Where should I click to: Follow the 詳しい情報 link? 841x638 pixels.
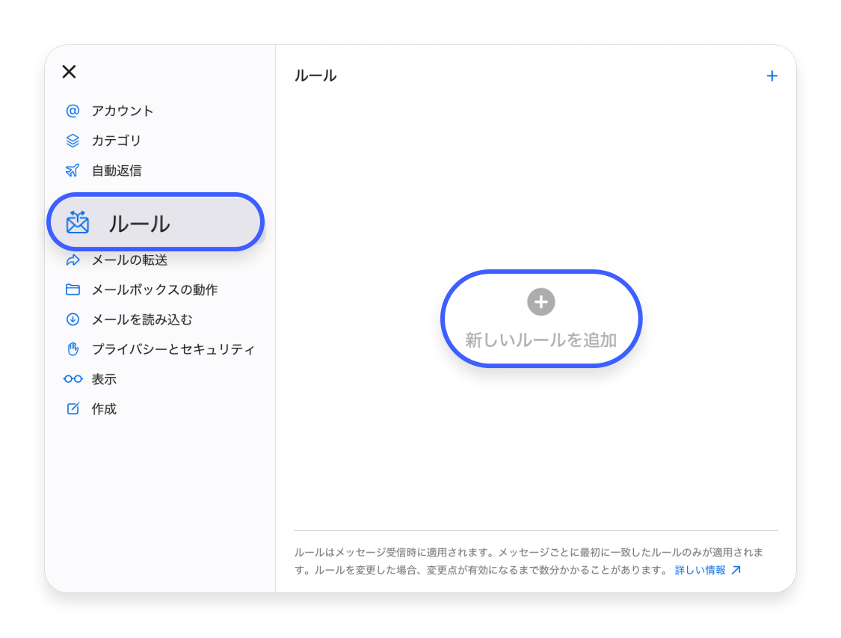707,570
